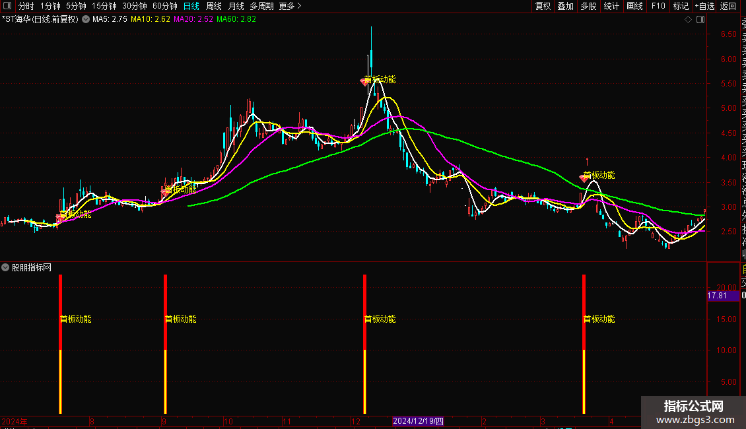Expand the 更多 periods menu

point(290,6)
